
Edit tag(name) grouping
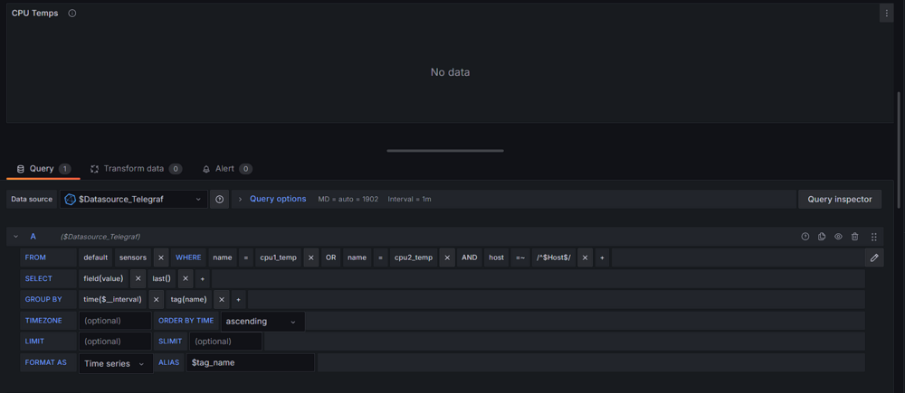pos(189,300)
